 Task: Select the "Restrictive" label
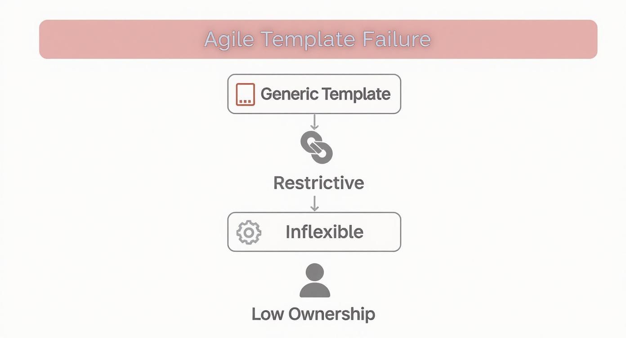coord(318,183)
